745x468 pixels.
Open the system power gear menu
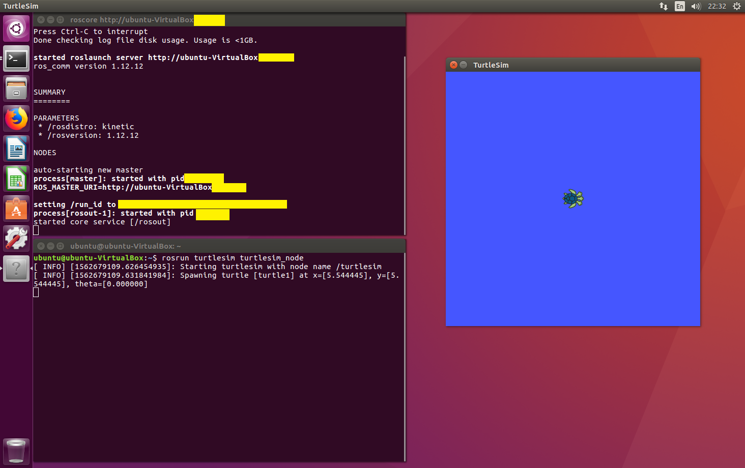pos(736,6)
